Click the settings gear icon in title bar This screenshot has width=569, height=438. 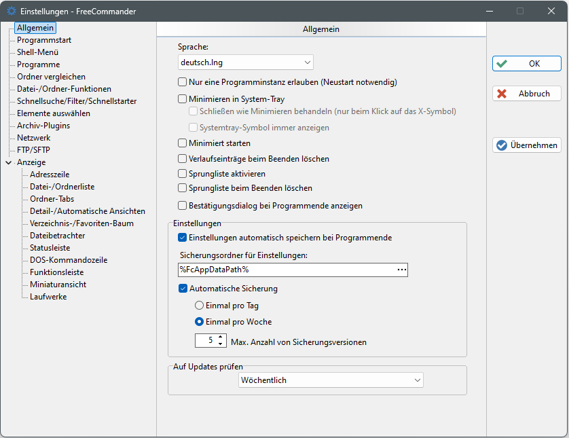(12, 11)
